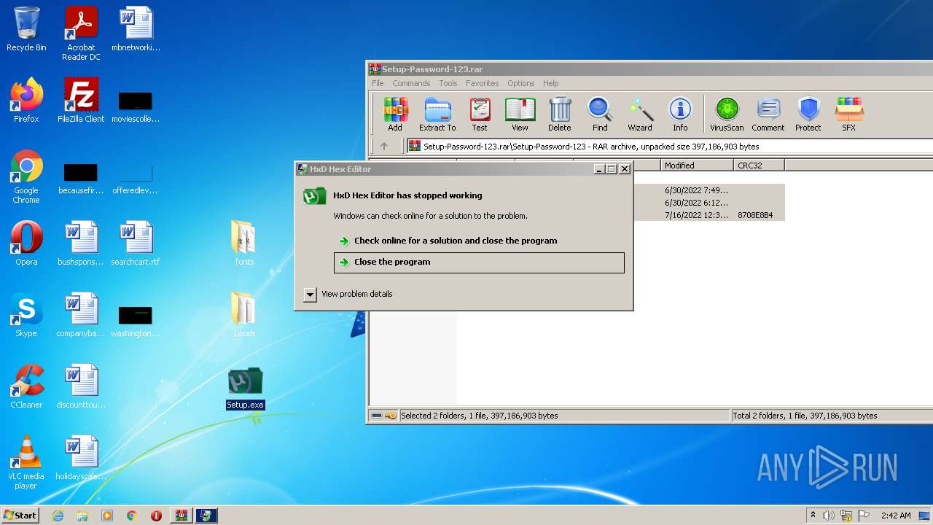This screenshot has height=525, width=933.
Task: Click the key icon in WinRAR status bar
Action: click(x=391, y=416)
